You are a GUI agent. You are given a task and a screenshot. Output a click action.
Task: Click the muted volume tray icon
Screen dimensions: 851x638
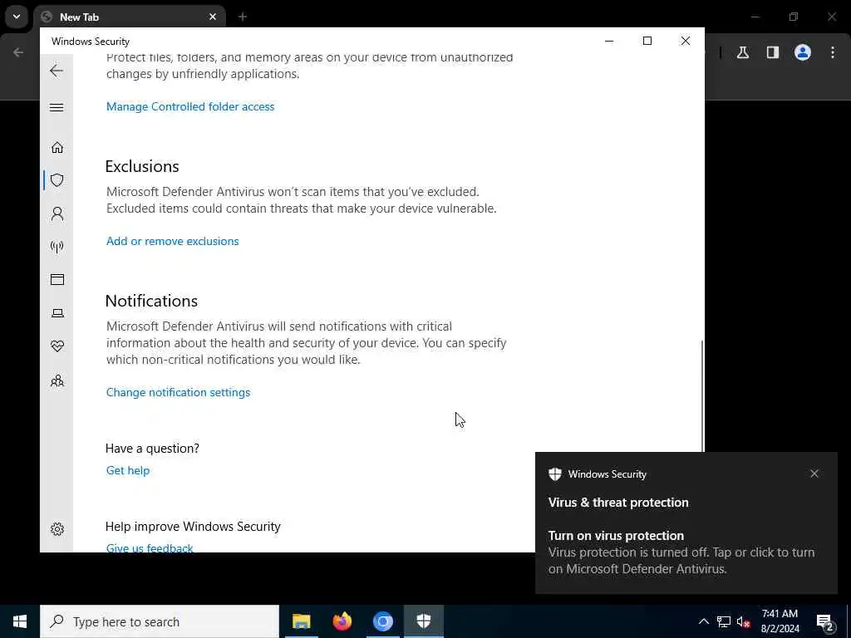tap(743, 621)
